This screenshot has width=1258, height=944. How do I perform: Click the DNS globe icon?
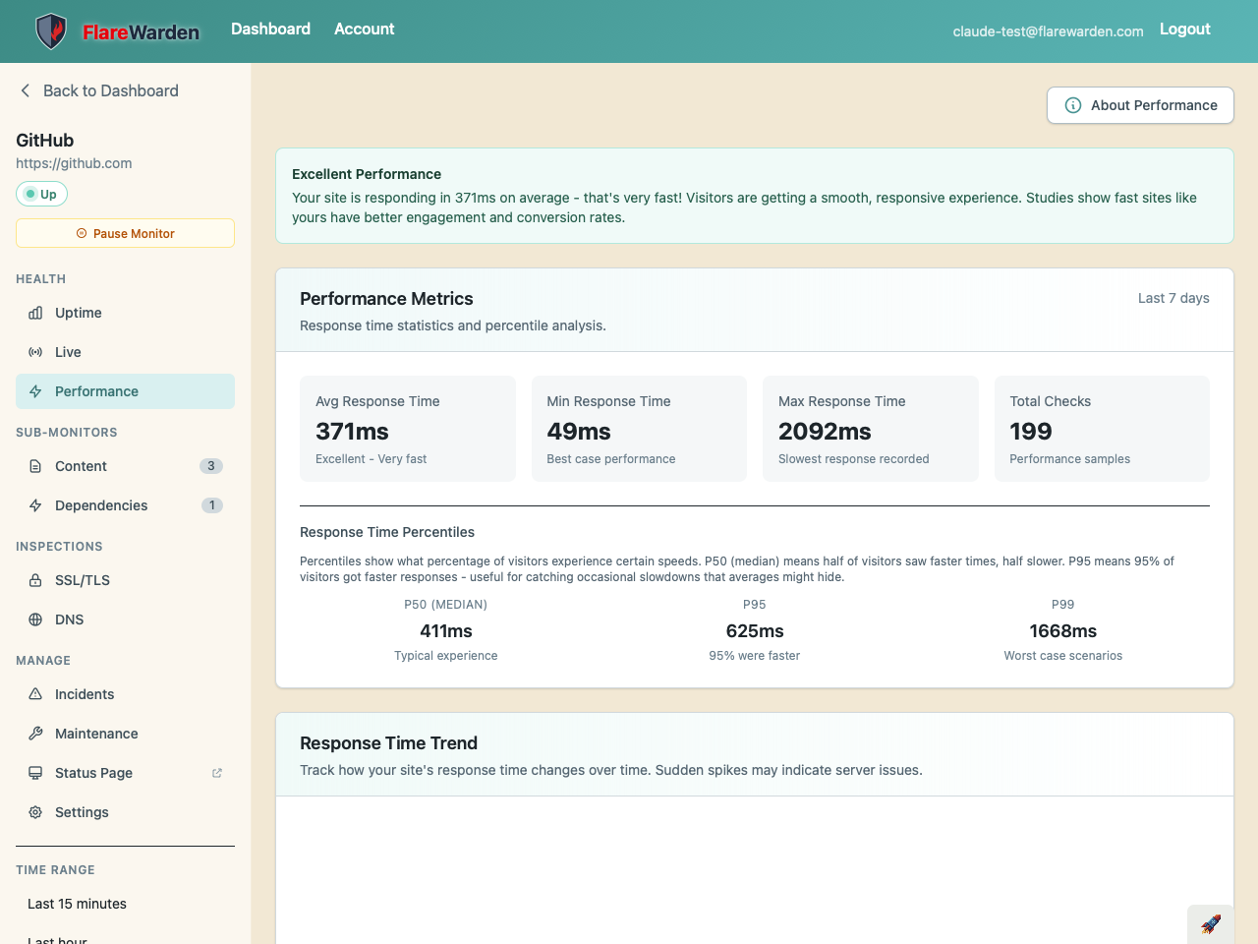click(x=35, y=619)
